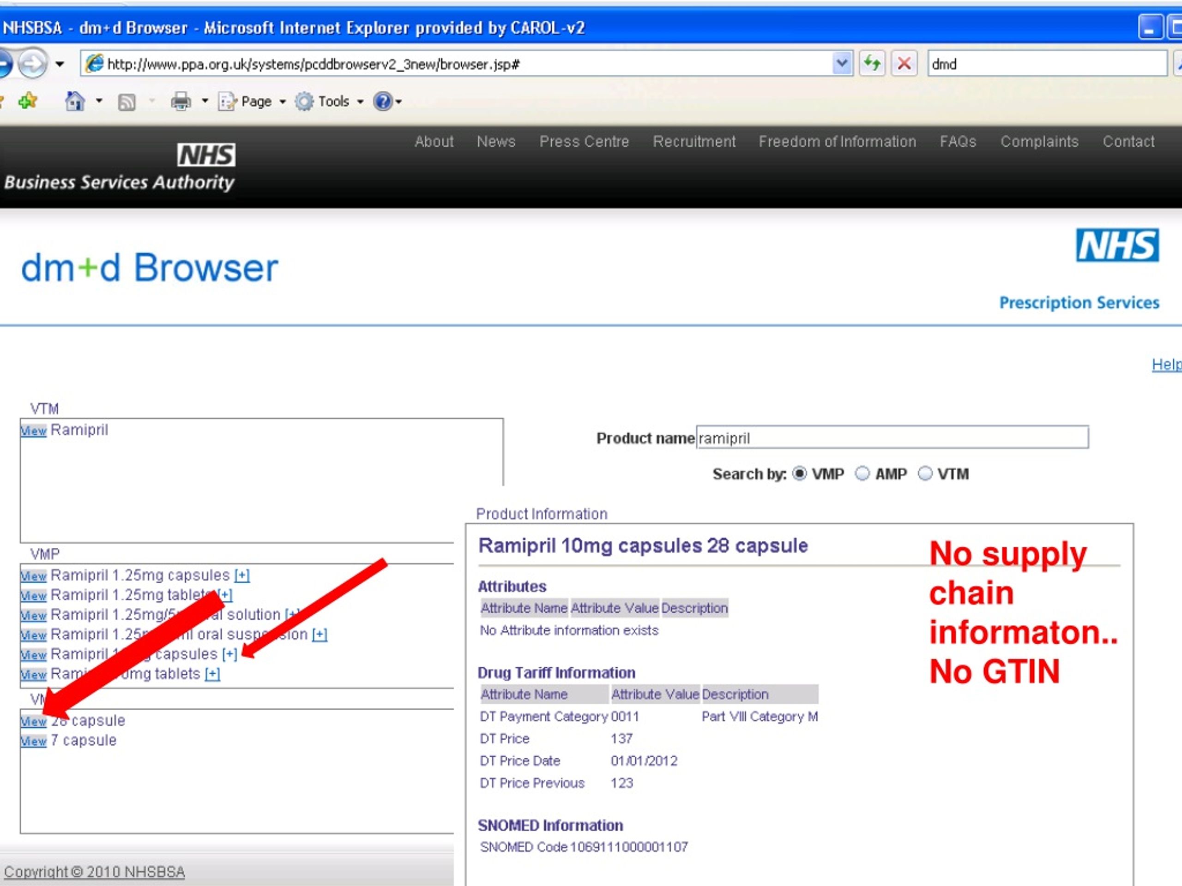The width and height of the screenshot is (1182, 886).
Task: Open the Home button dropdown arrow
Action: (99, 101)
